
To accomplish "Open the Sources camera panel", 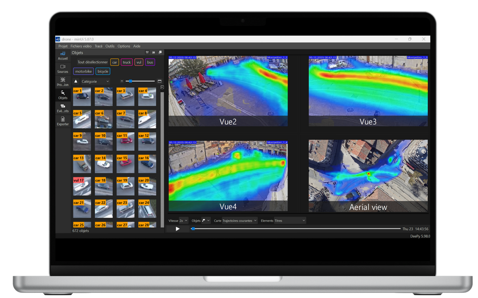I will click(63, 69).
